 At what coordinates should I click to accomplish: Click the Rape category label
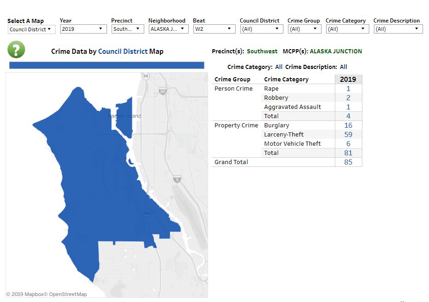[271, 88]
